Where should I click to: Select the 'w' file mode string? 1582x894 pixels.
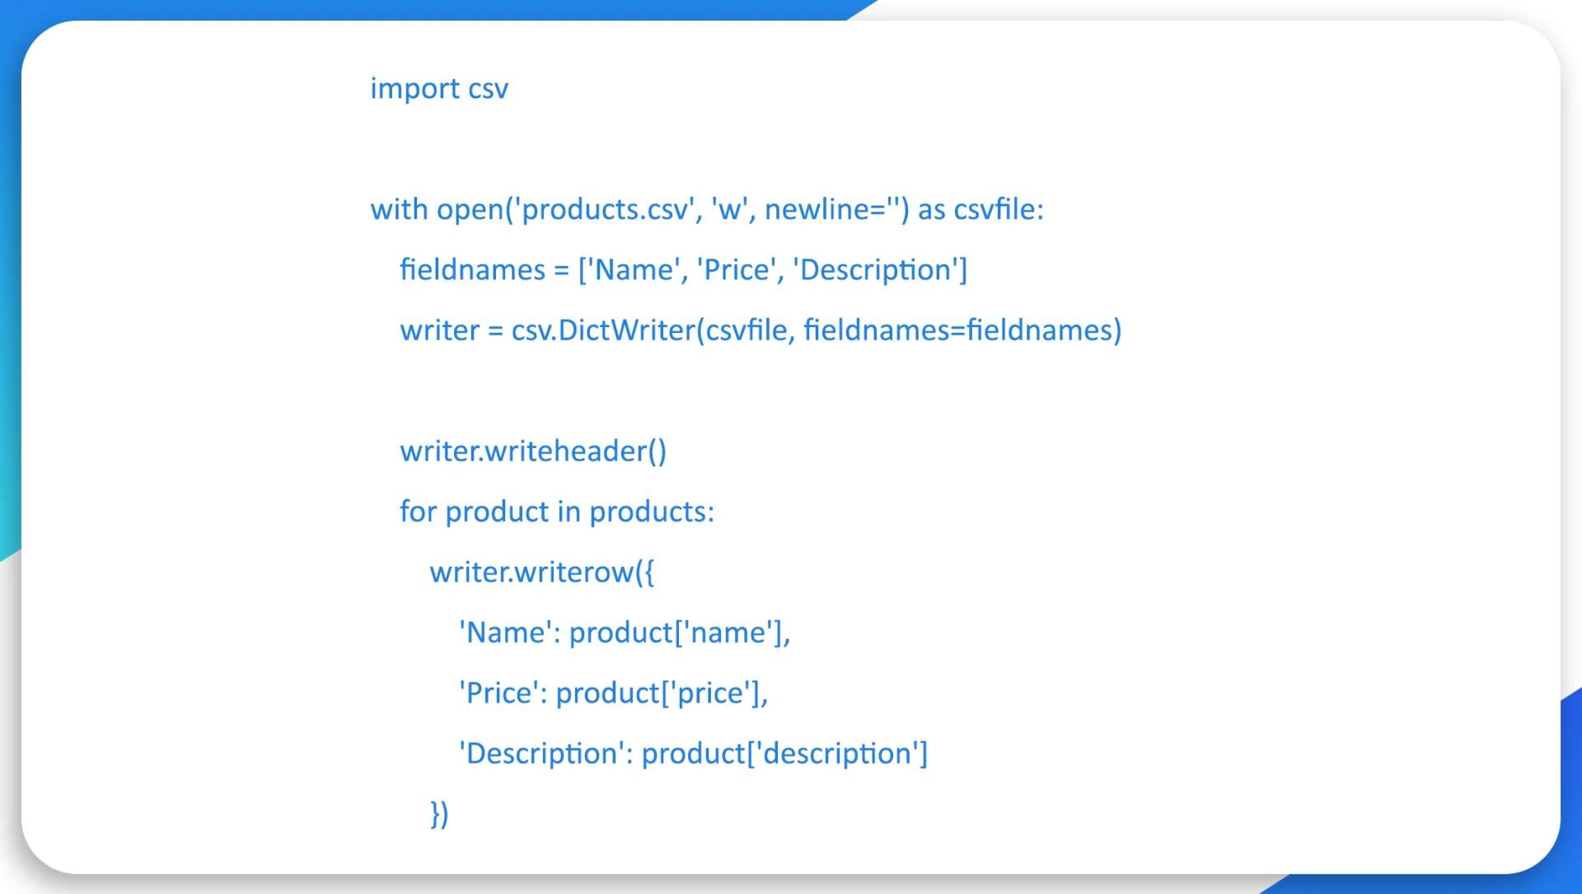pyautogui.click(x=728, y=210)
